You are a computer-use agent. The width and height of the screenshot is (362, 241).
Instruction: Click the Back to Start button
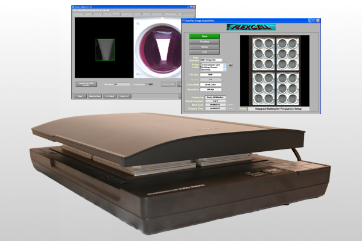[94, 95]
